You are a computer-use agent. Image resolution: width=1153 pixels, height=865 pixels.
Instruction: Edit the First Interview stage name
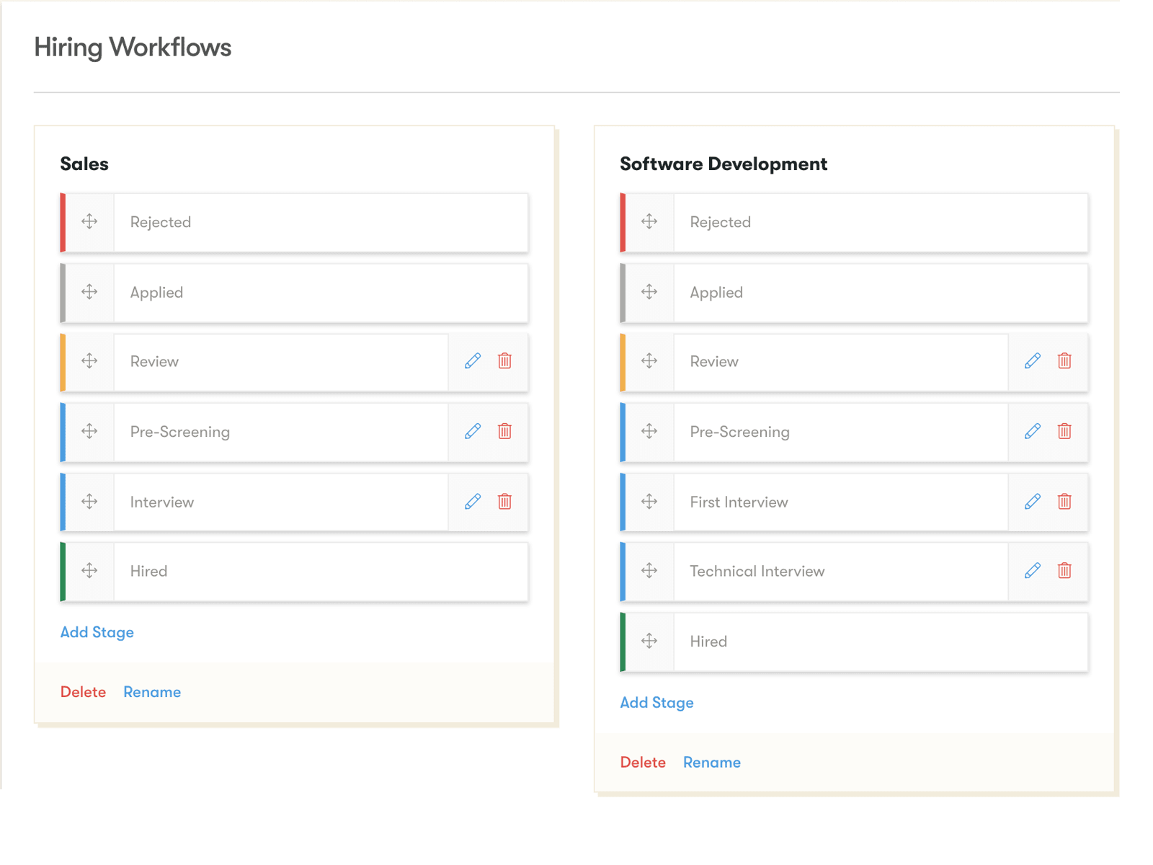[1032, 502]
